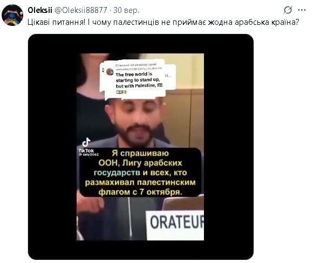The image size is (314, 263).
Task: Click the Russian subtitle caption box
Action: coord(140,172)
